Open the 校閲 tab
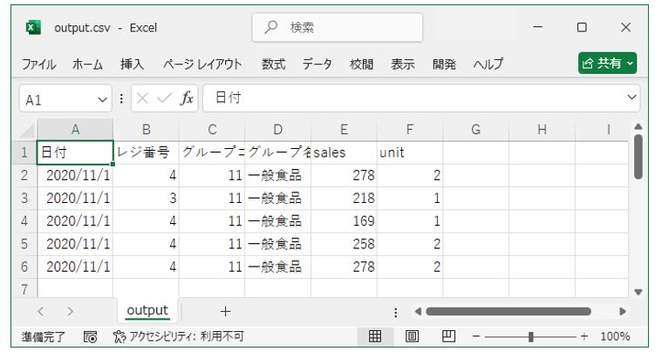Image resolution: width=662 pixels, height=358 pixels. tap(362, 64)
